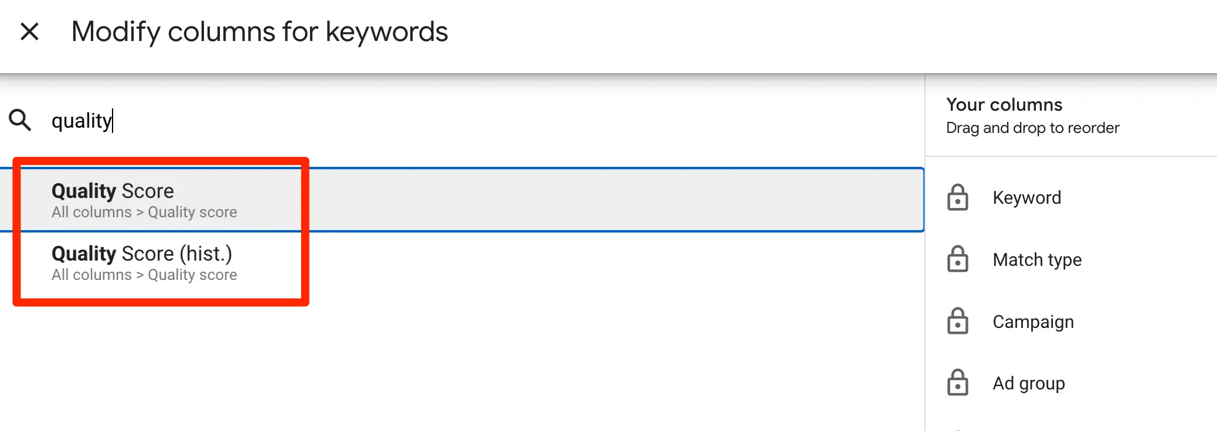
Task: Select the Keyword column entry
Action: (1026, 198)
